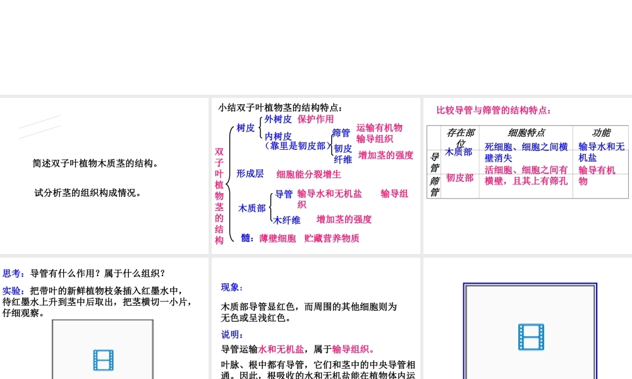The height and width of the screenshot is (379, 632).
Task: Click the 现象： heading
Action: [232, 287]
